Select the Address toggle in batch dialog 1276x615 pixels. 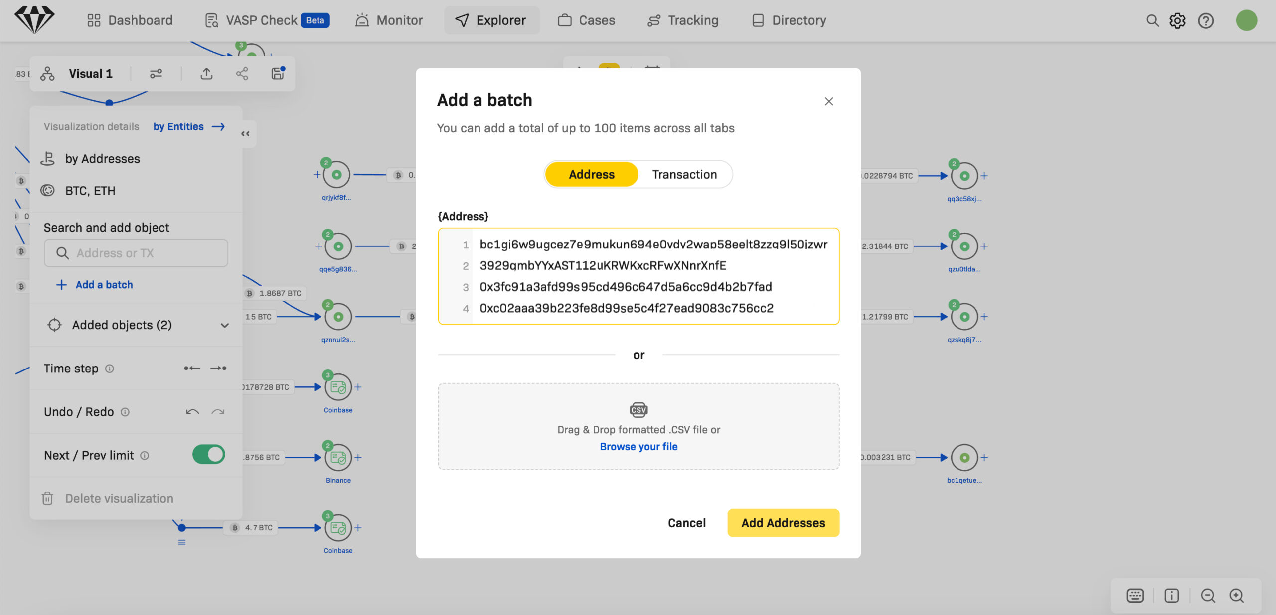pyautogui.click(x=592, y=174)
